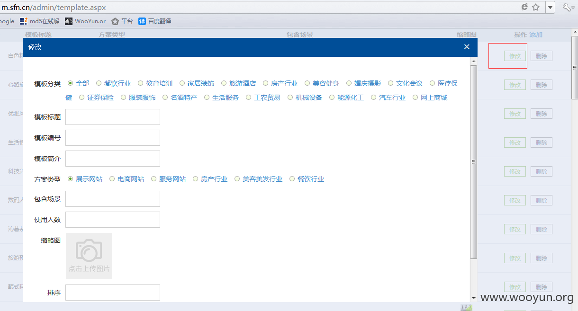Select 旅游酒店 category radio

click(x=224, y=83)
